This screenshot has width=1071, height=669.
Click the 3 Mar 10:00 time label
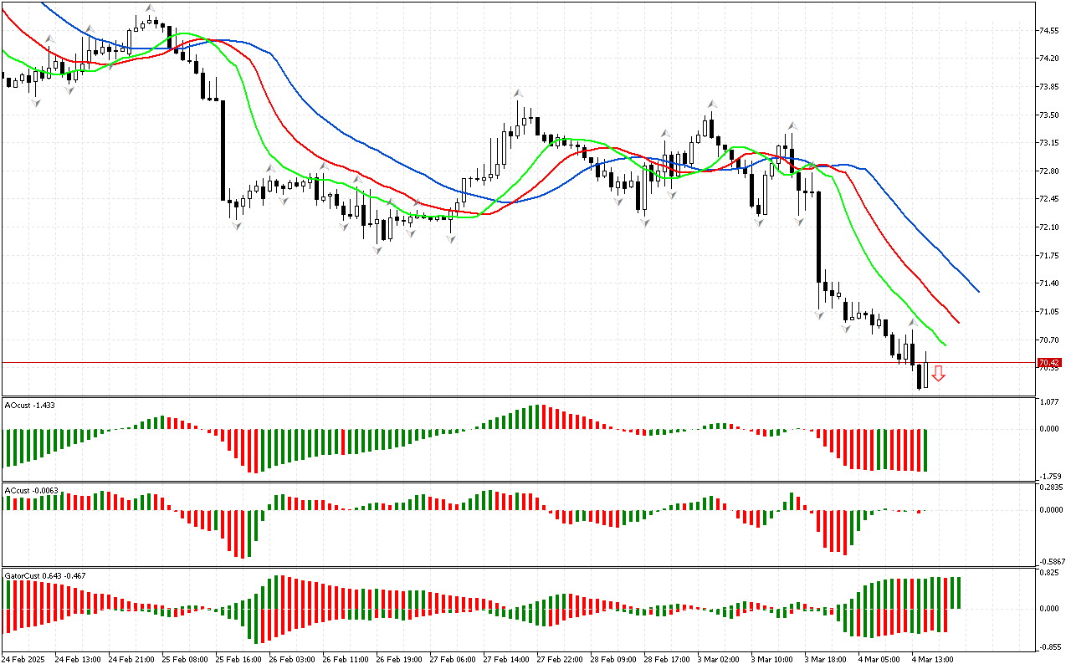pos(774,659)
